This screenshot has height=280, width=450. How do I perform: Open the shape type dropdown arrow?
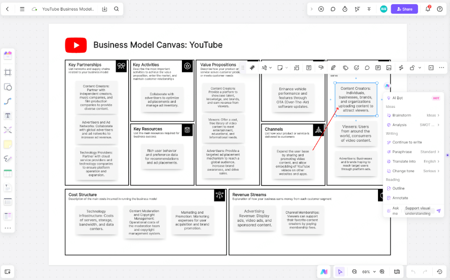pos(270,68)
